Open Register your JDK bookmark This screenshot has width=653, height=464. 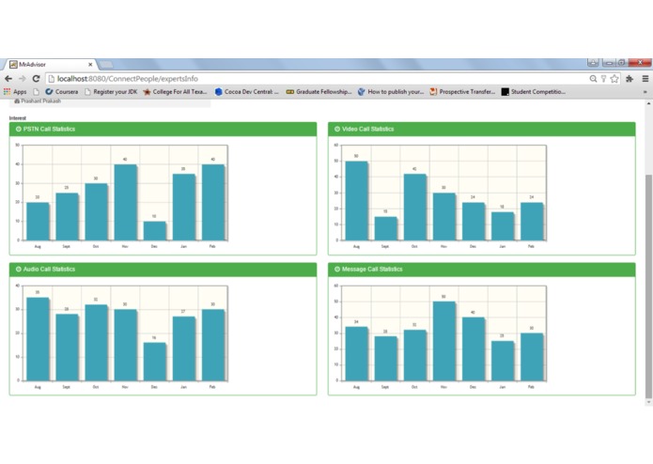pyautogui.click(x=111, y=91)
